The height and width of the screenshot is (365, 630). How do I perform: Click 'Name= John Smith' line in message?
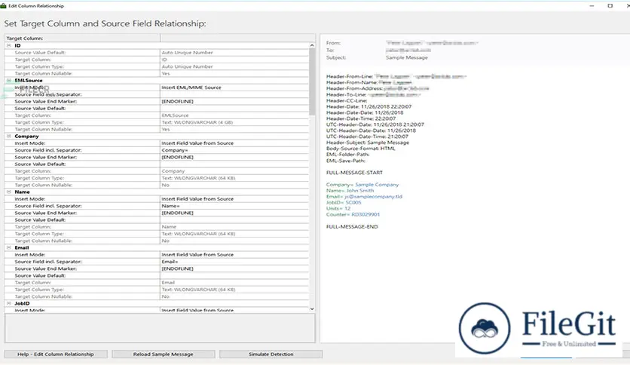tap(350, 191)
